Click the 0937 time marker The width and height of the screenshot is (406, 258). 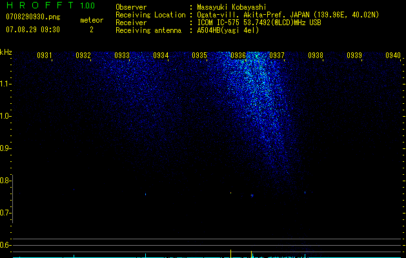277,55
